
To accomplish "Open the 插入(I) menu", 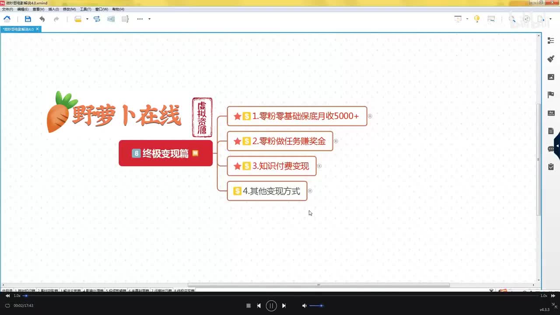I will coord(54,9).
